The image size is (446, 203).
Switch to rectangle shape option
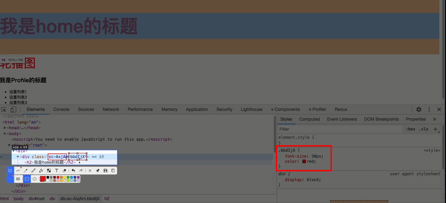(x=27, y=179)
